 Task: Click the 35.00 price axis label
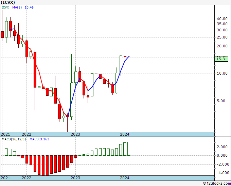(x=222, y=24)
